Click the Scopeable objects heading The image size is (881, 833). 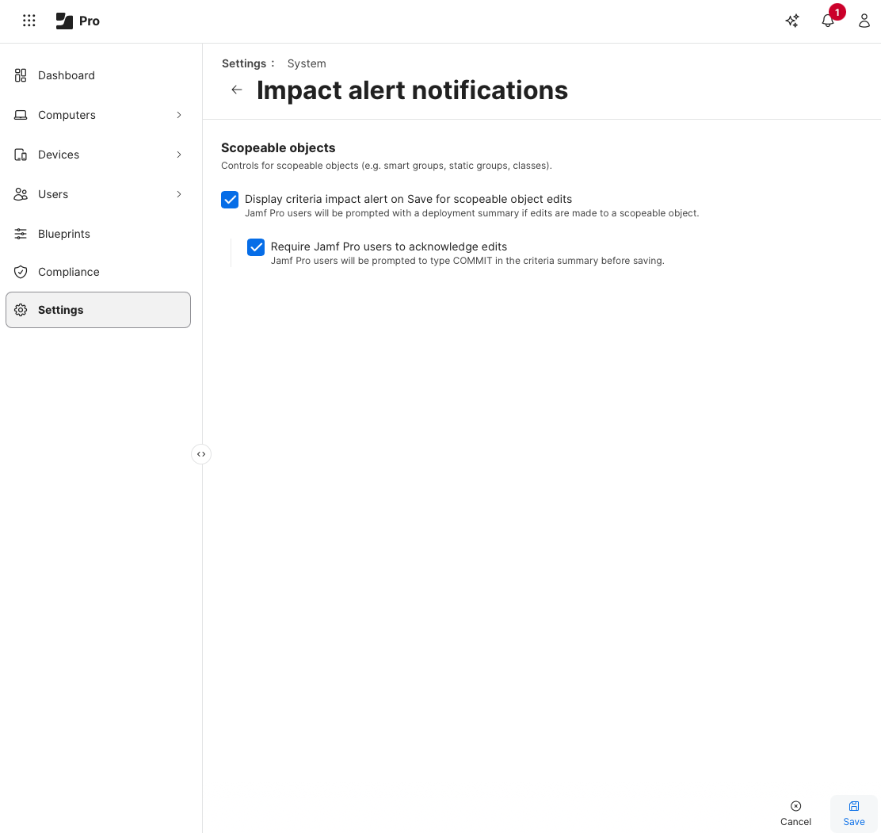278,148
